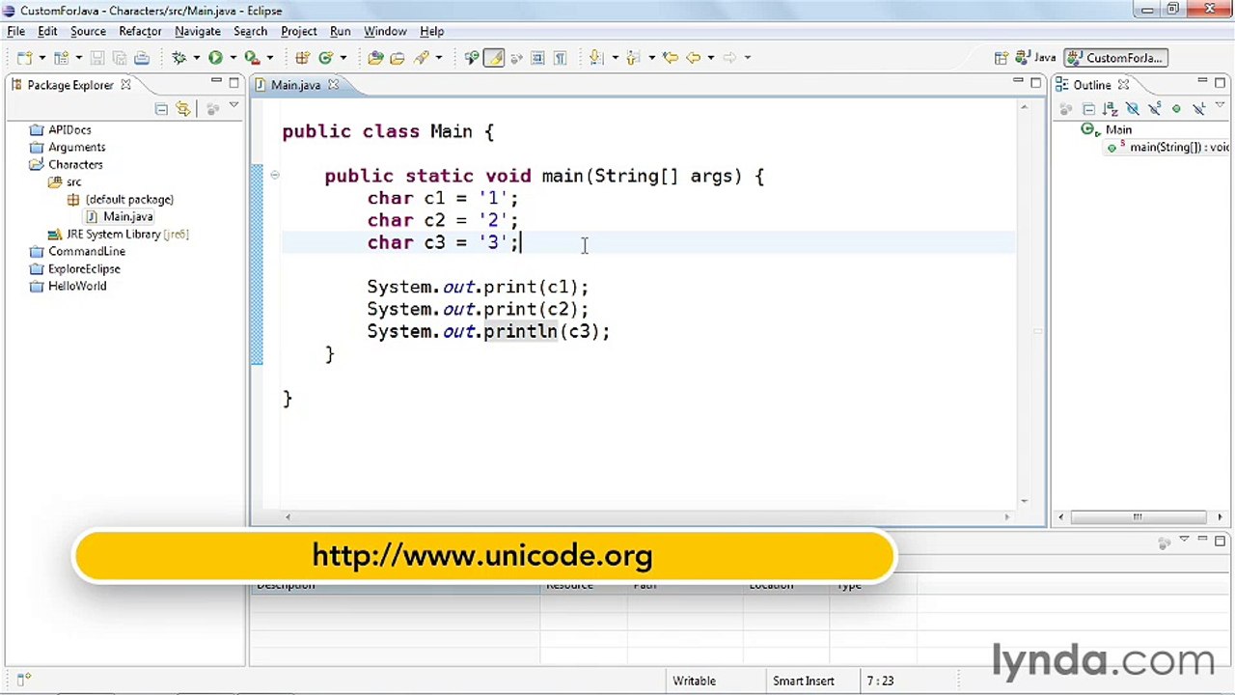Select the Package Explorer tab
This screenshot has width=1235, height=695.
(x=70, y=85)
